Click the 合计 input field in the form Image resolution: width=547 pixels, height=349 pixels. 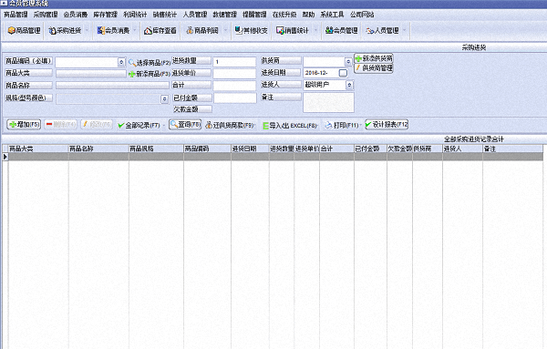[x=234, y=86]
